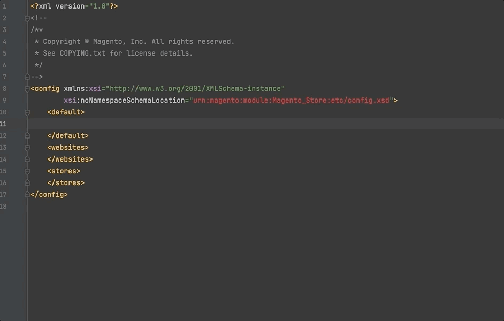504x321 pixels.
Task: Fold the <default> opening tag block
Action: [x=27, y=112]
